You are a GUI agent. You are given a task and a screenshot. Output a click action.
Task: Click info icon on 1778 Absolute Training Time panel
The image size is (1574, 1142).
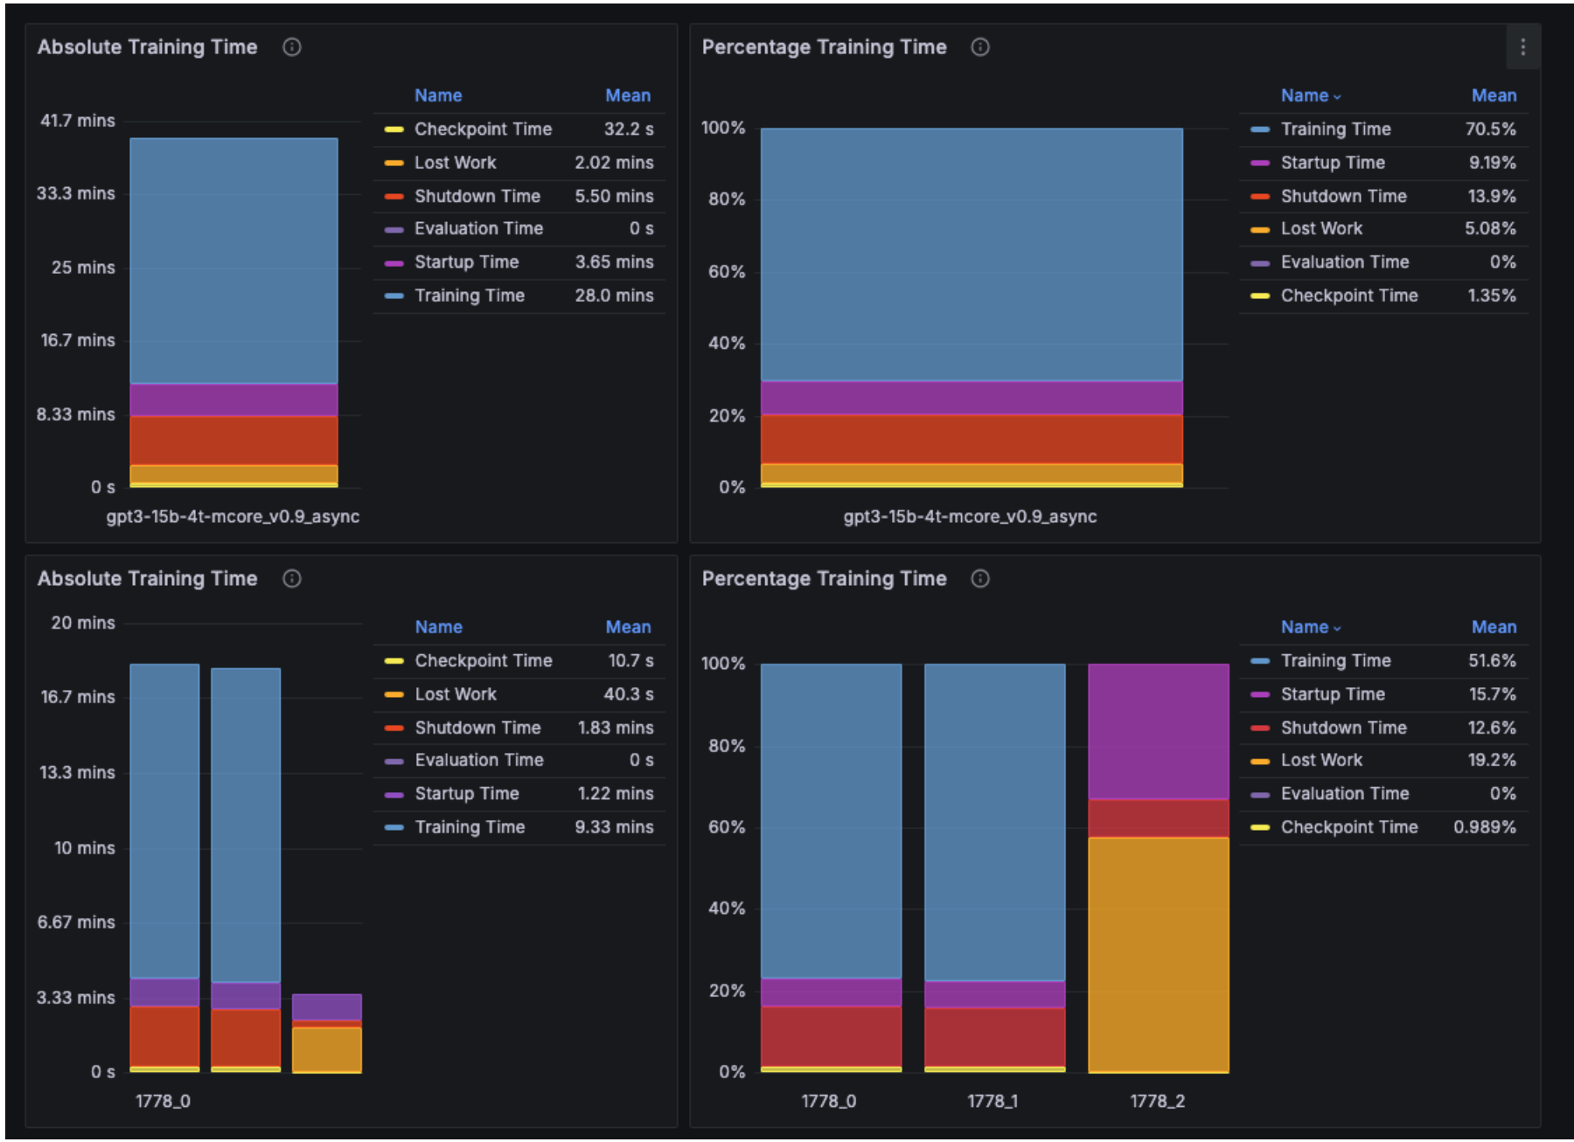(x=292, y=579)
